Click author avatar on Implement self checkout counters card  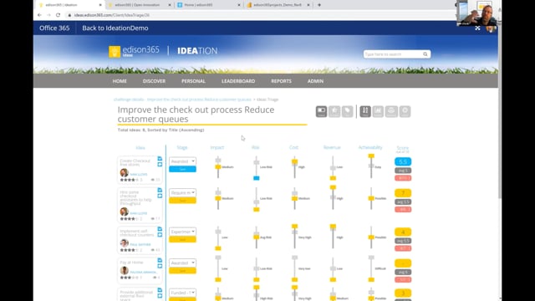point(125,243)
